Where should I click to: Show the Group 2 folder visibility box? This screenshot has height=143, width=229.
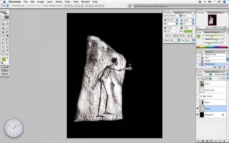point(198,96)
